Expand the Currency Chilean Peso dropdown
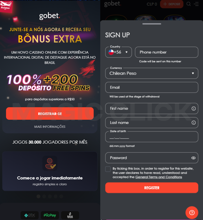The height and width of the screenshot is (220, 203). pyautogui.click(x=152, y=73)
